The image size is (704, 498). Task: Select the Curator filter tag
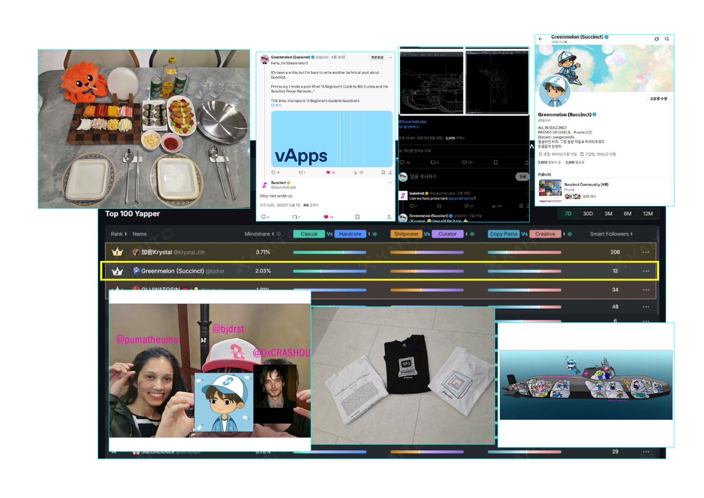(x=448, y=234)
